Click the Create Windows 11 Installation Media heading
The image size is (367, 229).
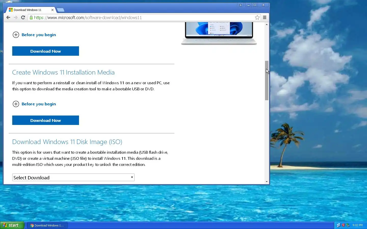(x=63, y=73)
